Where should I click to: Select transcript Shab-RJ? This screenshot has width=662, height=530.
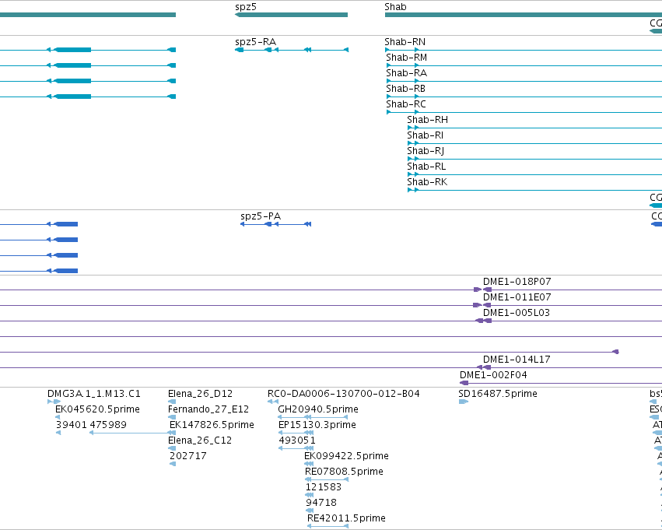point(426,151)
